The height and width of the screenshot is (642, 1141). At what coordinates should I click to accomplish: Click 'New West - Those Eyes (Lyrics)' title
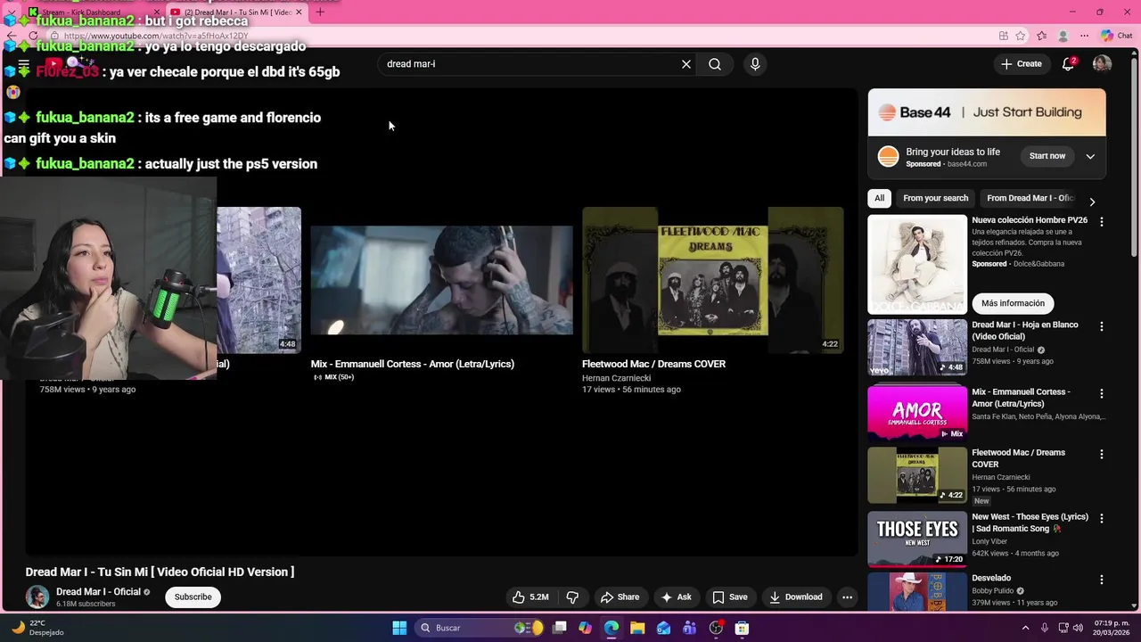1030,523
